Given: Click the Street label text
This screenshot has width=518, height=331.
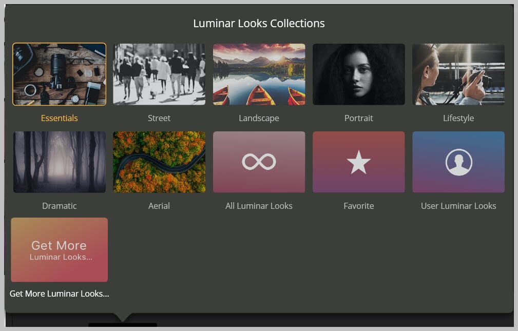Looking at the screenshot, I should [159, 118].
